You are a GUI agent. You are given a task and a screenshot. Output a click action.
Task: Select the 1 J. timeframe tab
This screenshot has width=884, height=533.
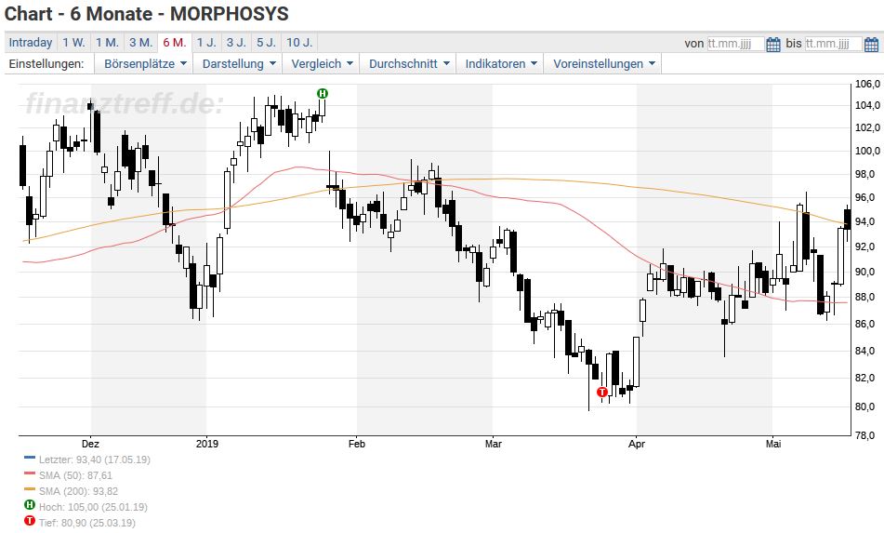(x=206, y=42)
